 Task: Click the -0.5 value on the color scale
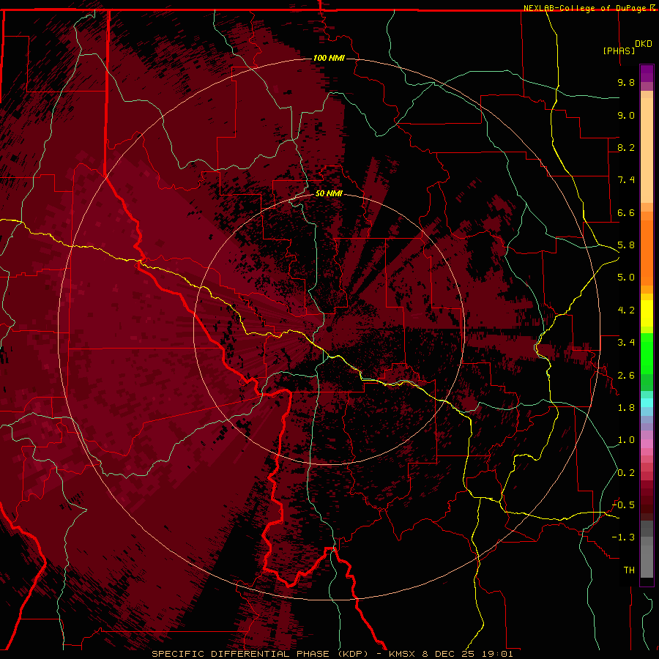pos(623,505)
